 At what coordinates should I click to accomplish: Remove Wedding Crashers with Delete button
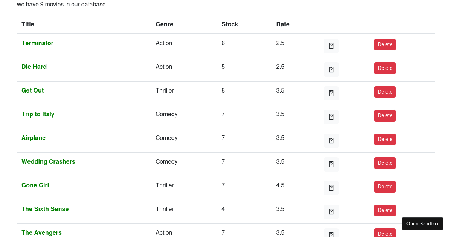385,163
